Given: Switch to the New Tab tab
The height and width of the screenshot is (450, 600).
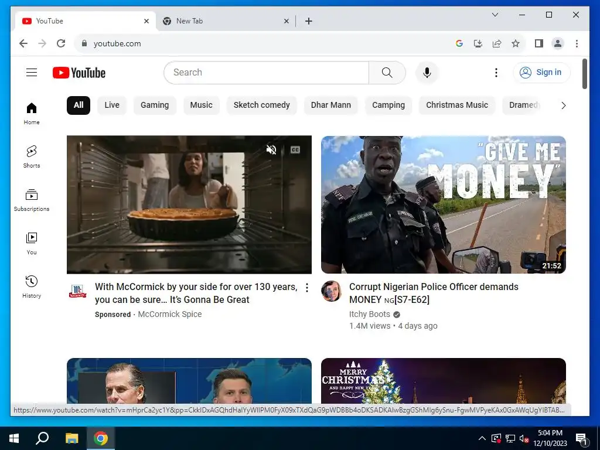Looking at the screenshot, I should coord(226,22).
